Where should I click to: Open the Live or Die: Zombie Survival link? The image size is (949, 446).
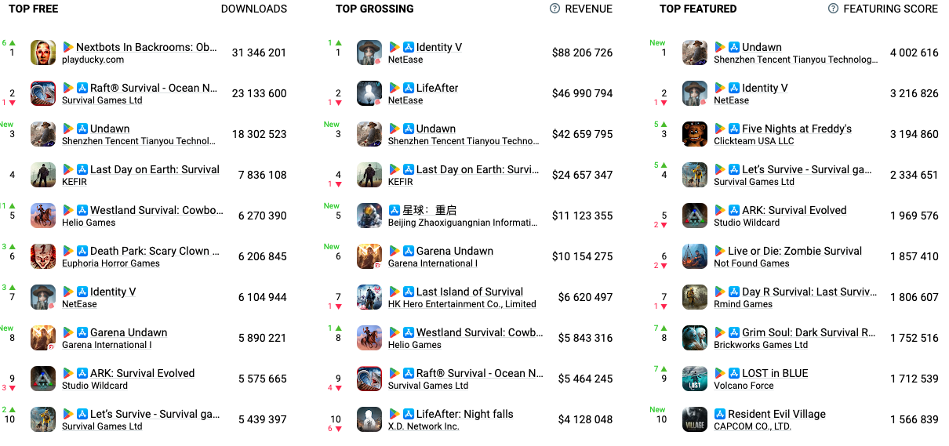794,251
